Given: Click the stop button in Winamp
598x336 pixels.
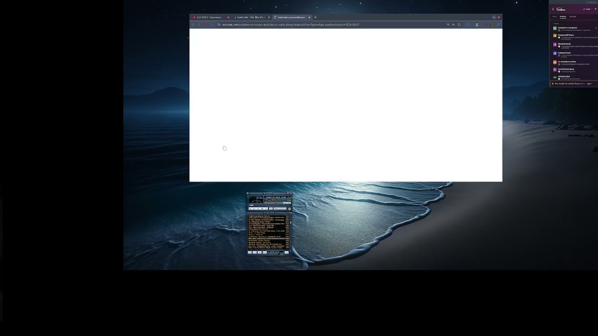Looking at the screenshot, I should 262,209.
